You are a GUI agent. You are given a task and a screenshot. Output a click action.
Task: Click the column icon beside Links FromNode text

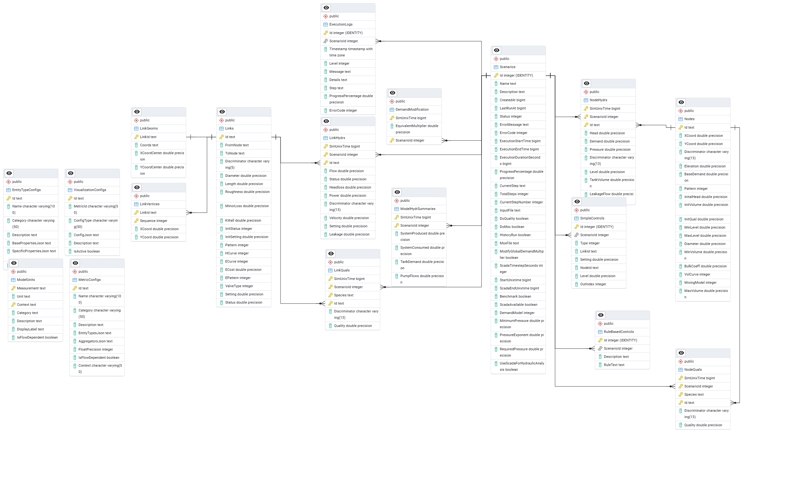click(221, 145)
